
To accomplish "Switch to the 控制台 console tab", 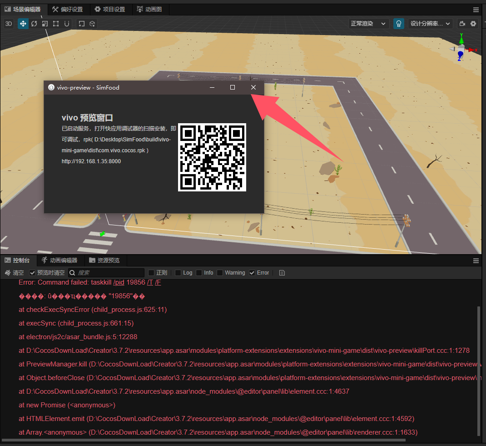I will pyautogui.click(x=18, y=260).
